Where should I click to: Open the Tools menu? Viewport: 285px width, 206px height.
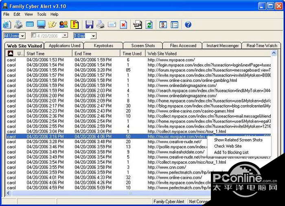[x=42, y=14]
